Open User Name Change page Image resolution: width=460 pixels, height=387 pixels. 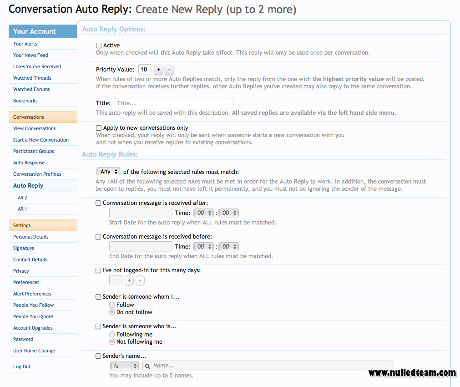34,351
